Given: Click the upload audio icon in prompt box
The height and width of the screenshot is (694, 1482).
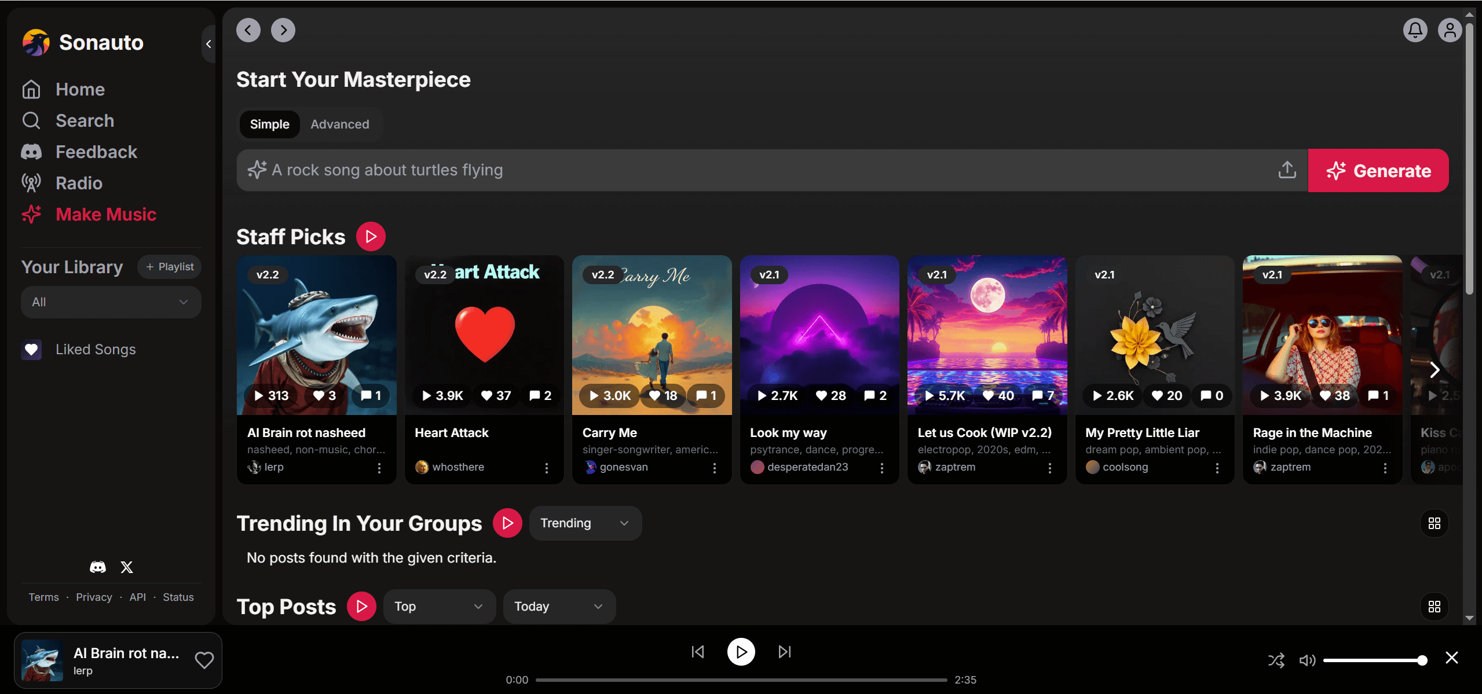Looking at the screenshot, I should 1287,170.
